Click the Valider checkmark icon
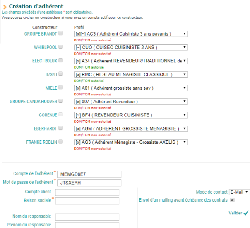The image size is (250, 228). [246, 213]
